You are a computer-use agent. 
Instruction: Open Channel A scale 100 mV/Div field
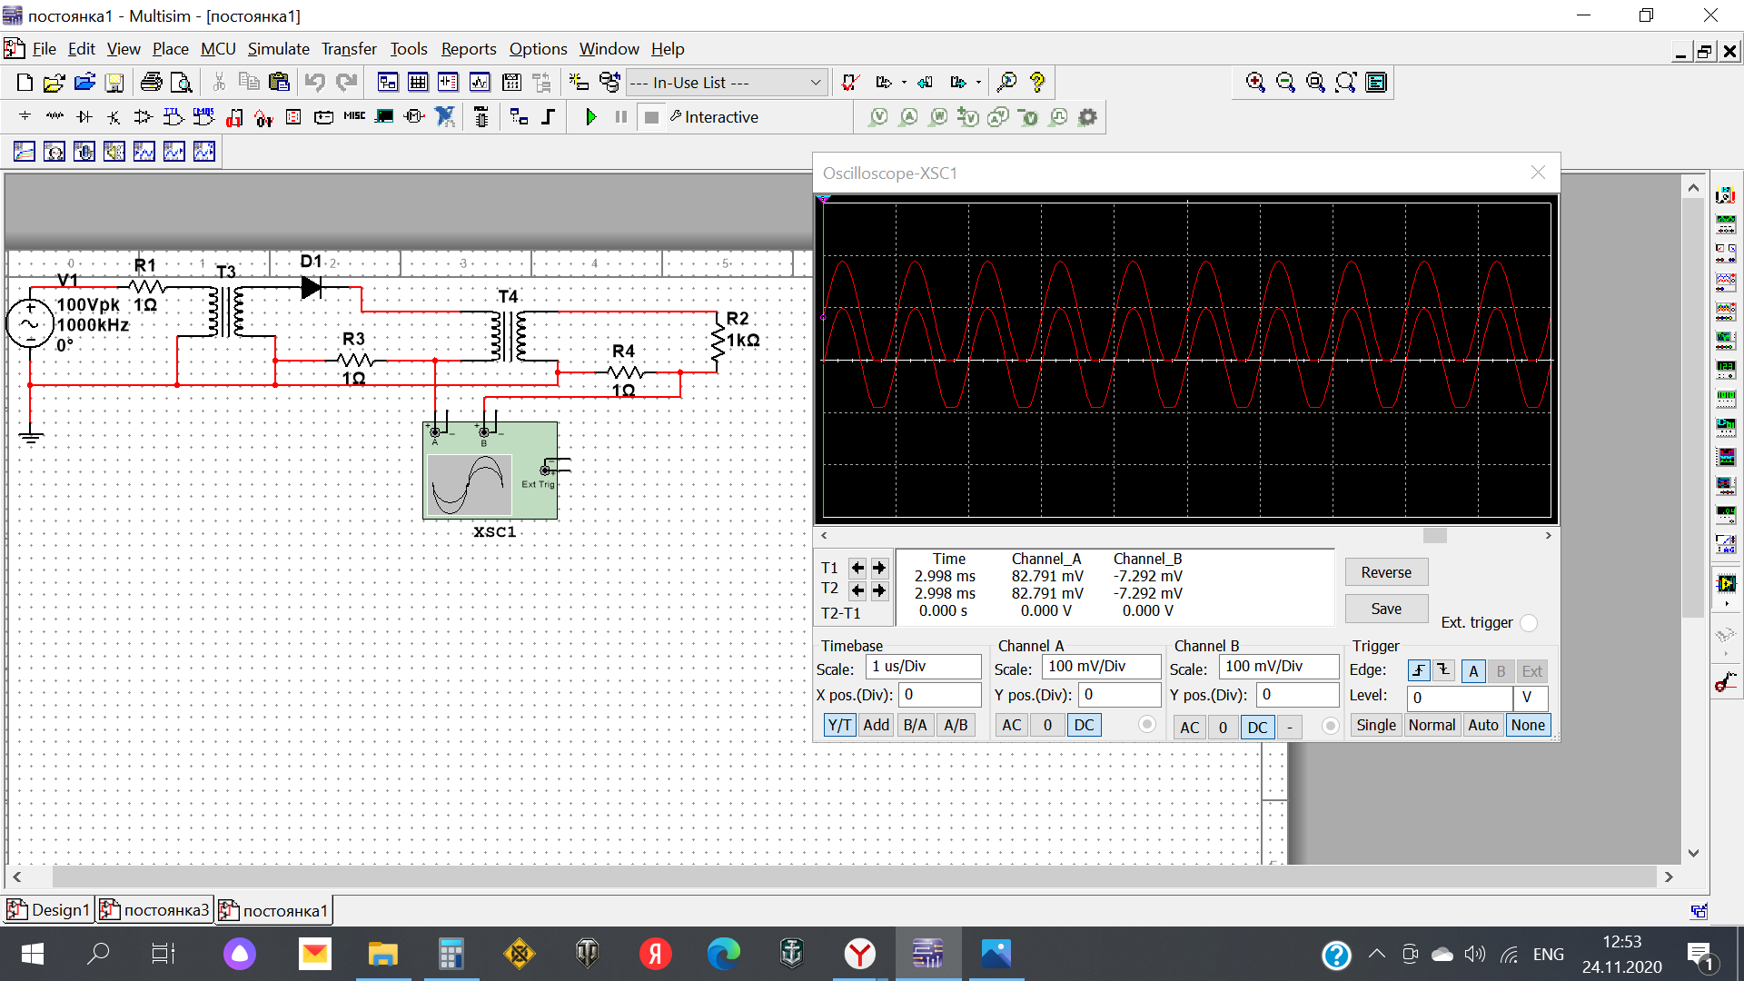pos(1101,667)
